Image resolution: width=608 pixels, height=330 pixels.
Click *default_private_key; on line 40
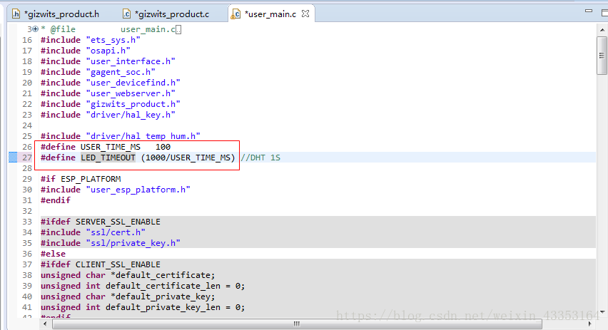click(163, 297)
